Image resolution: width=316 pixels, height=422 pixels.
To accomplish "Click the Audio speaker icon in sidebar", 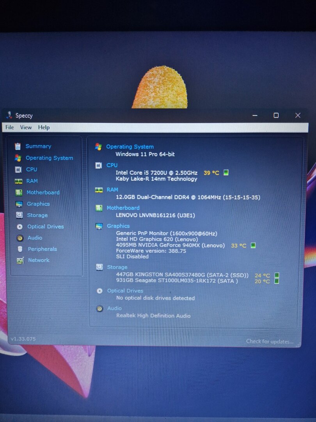I will [20, 238].
